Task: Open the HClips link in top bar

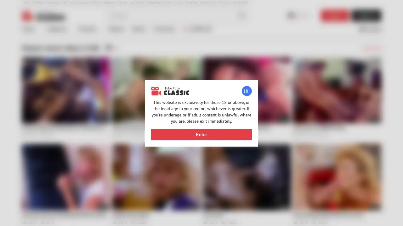Action: pos(68,3)
